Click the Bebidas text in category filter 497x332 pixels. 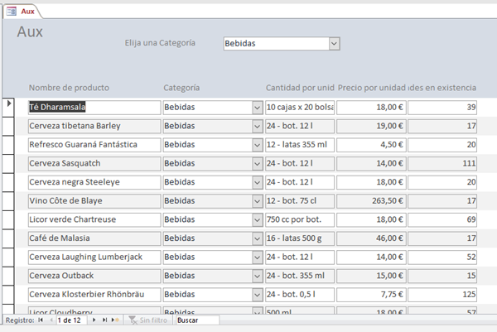(x=240, y=43)
